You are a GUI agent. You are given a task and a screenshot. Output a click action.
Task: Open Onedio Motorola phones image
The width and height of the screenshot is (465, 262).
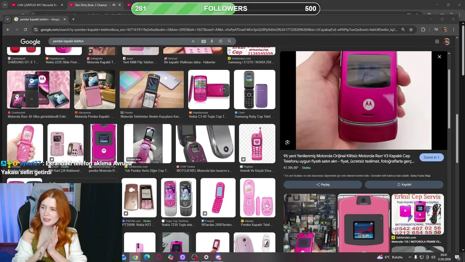tap(151, 90)
